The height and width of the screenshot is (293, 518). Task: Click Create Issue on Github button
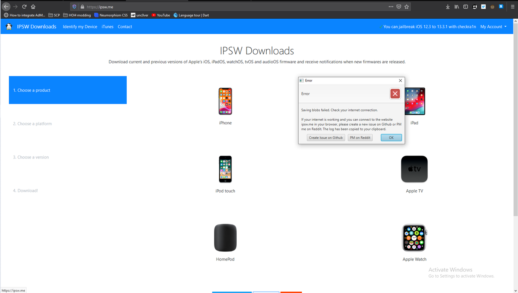coord(326,138)
